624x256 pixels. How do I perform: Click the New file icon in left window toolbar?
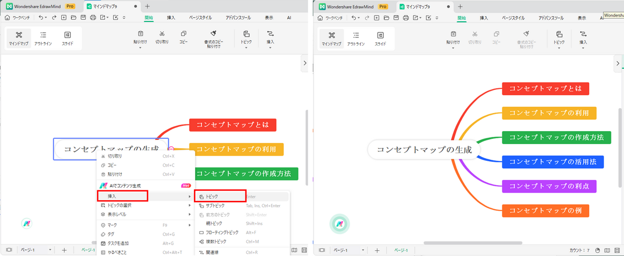click(x=63, y=17)
